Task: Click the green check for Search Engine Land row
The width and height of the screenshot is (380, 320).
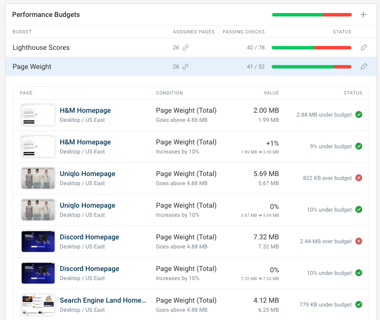Action: [x=359, y=304]
